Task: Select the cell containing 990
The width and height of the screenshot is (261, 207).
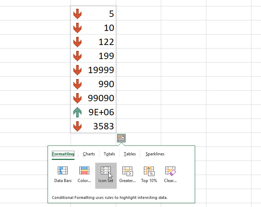Action: (93, 84)
